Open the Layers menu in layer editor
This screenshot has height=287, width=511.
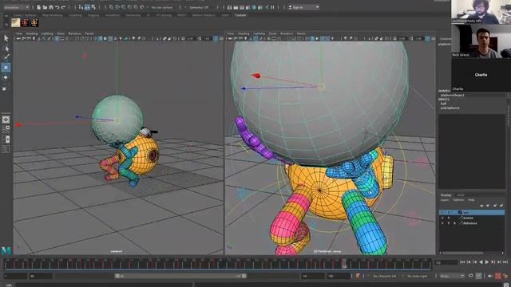pos(445,200)
